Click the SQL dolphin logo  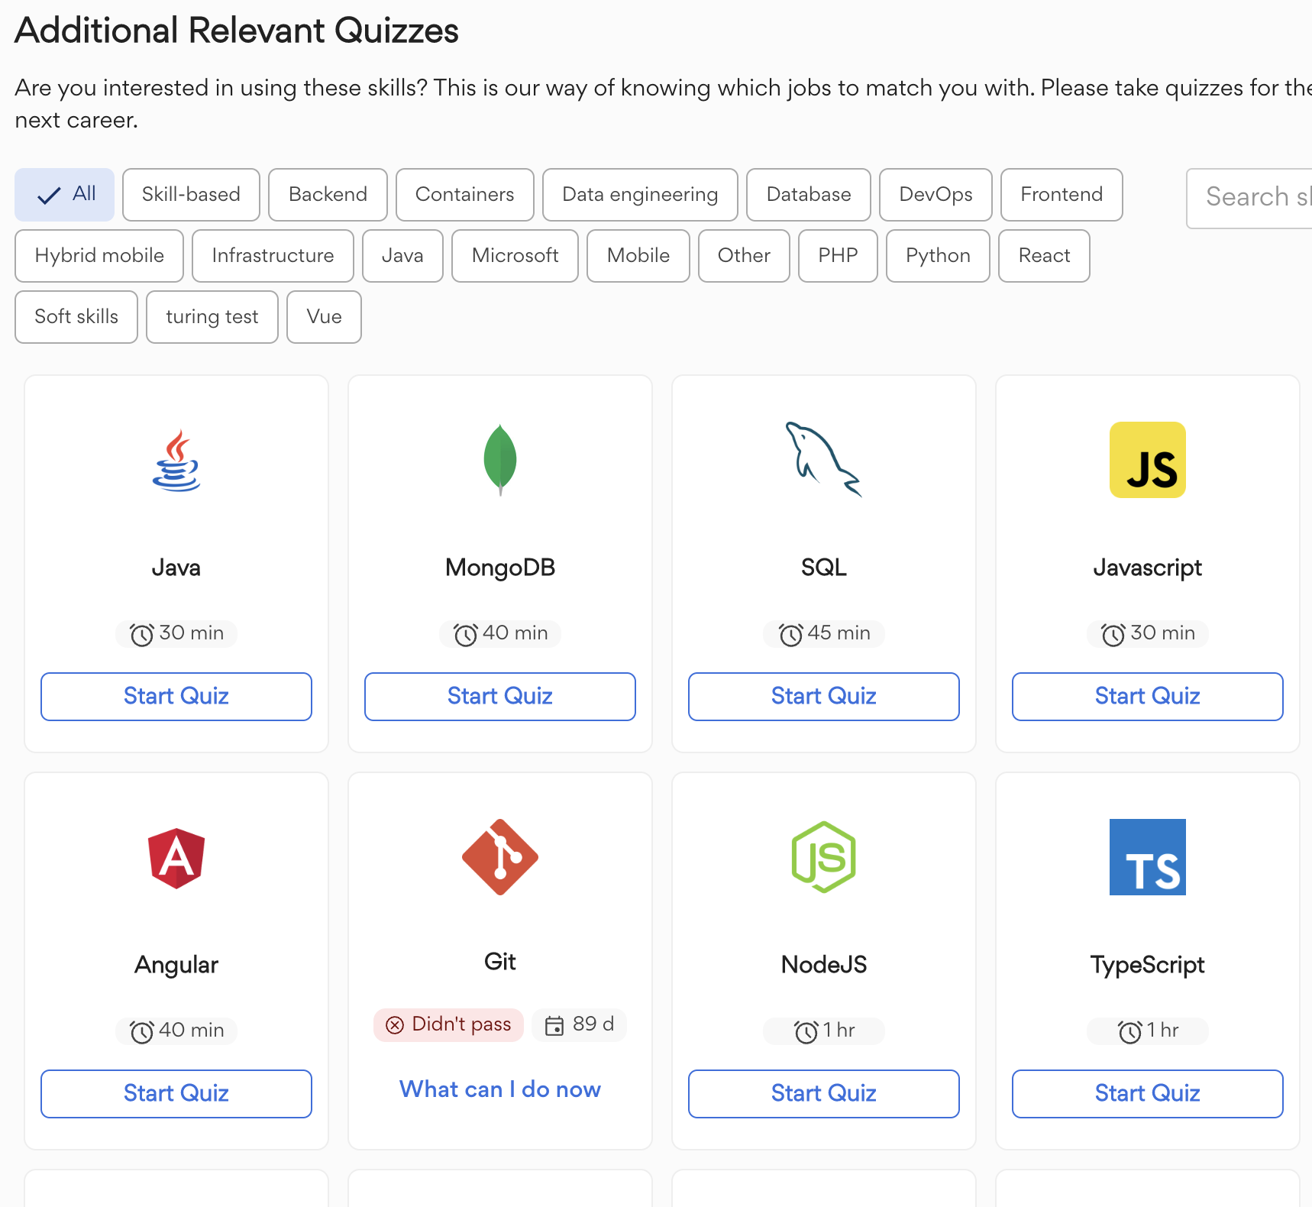pos(824,460)
